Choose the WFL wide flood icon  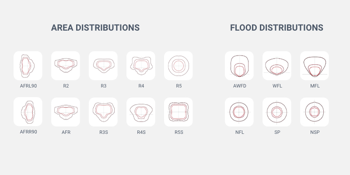277,66
